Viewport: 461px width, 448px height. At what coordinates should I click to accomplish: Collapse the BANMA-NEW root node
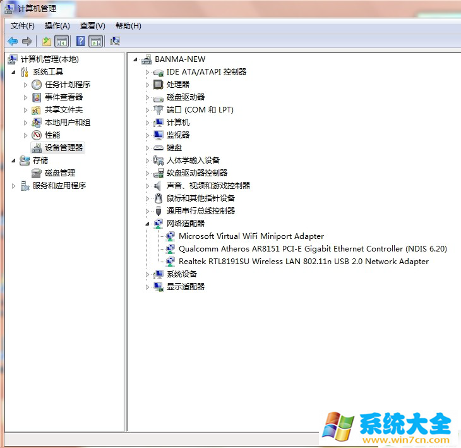click(135, 59)
